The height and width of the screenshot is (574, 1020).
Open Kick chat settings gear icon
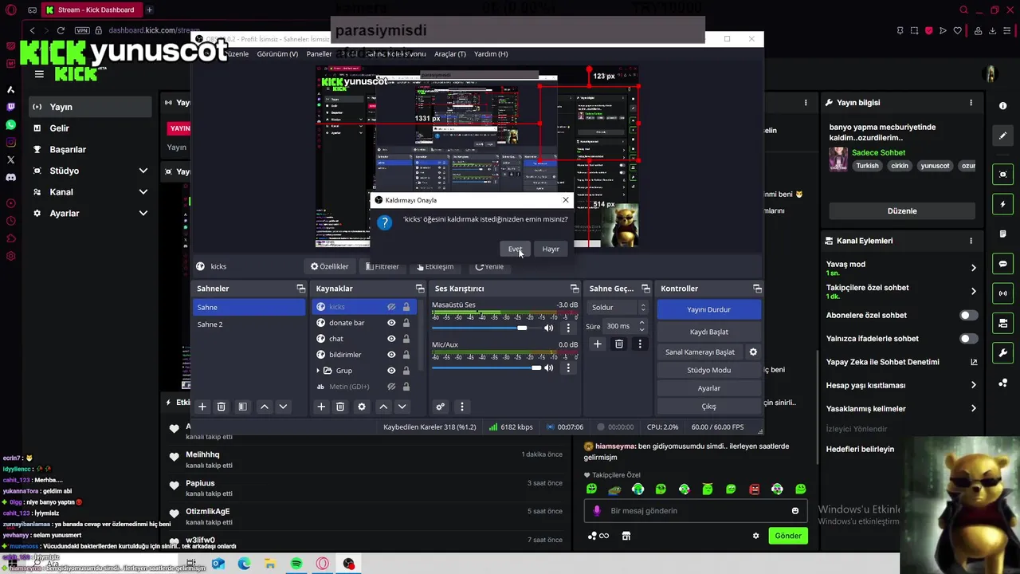pyautogui.click(x=755, y=536)
